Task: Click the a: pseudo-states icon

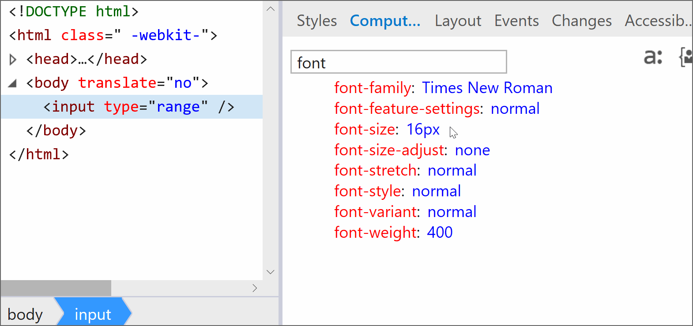Action: [x=653, y=57]
